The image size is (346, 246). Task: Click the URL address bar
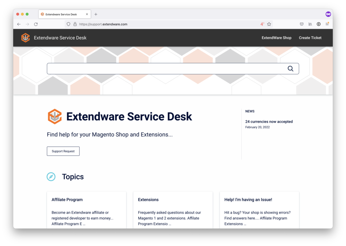pyautogui.click(x=169, y=24)
